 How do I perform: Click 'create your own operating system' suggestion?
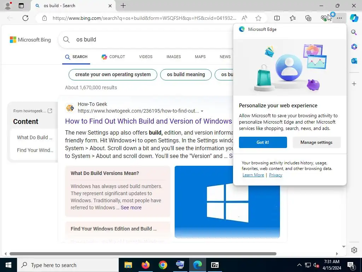pyautogui.click(x=113, y=74)
